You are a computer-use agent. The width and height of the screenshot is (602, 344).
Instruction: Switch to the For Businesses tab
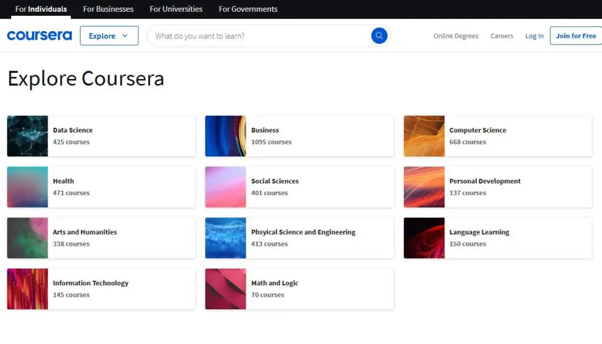(108, 9)
